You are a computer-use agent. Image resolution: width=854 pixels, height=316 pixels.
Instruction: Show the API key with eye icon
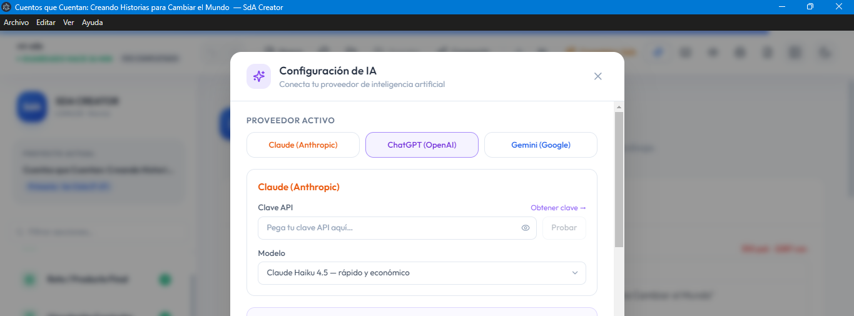point(526,228)
